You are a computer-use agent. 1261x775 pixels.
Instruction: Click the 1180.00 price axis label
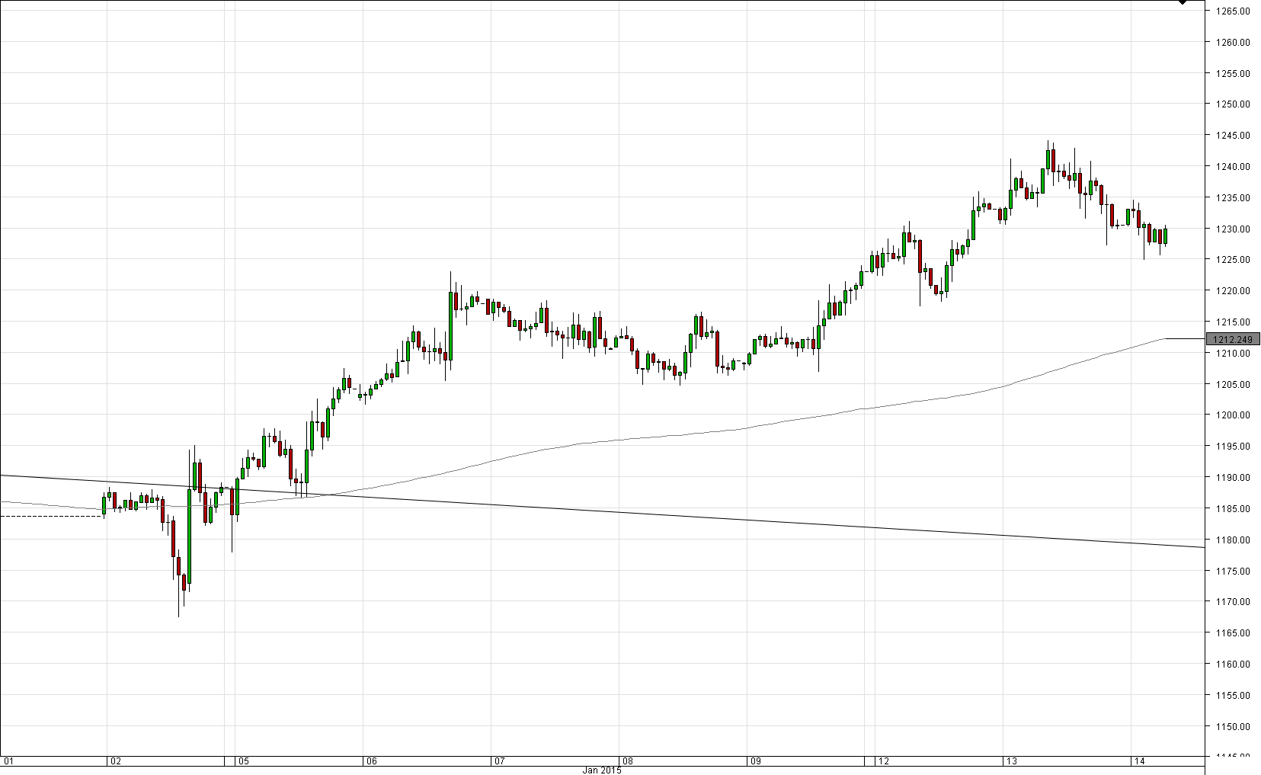[x=1233, y=540]
